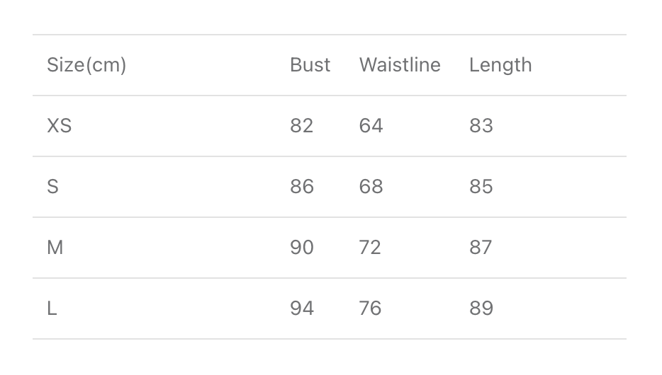Select the M size row label

55,248
